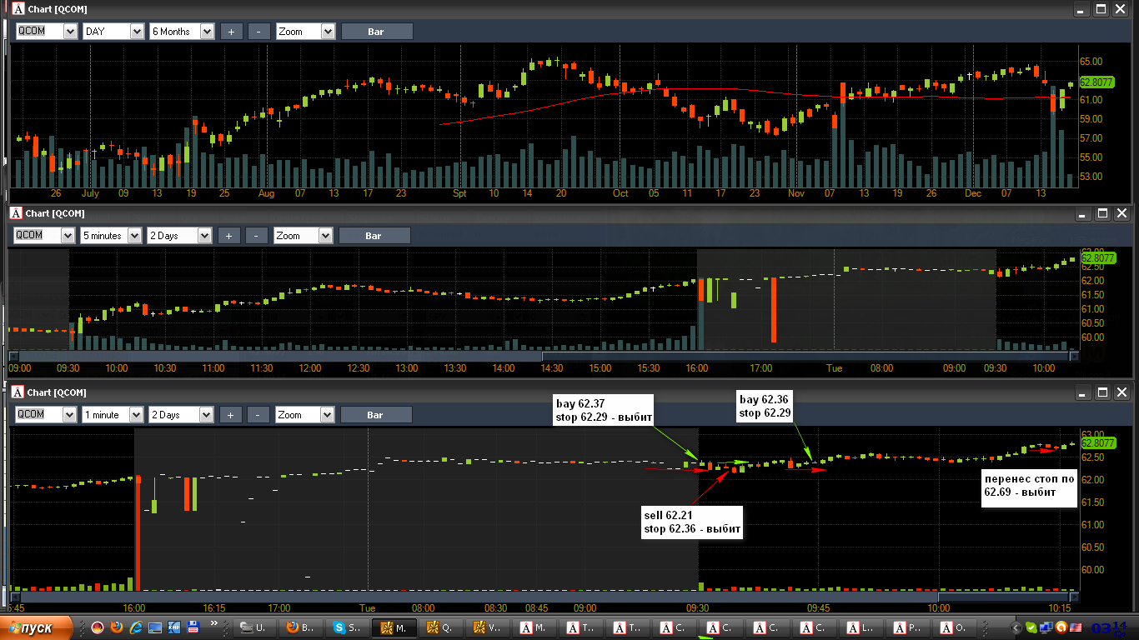Screen dimensions: 1139x640
Task: Click the Bar button in the daily chart
Action: [x=377, y=32]
